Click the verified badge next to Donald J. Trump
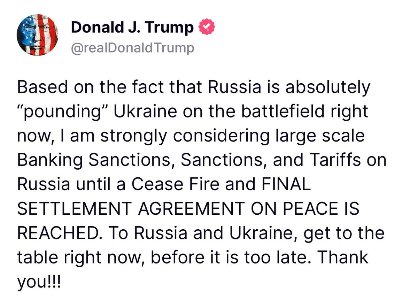418x306 pixels. [207, 26]
